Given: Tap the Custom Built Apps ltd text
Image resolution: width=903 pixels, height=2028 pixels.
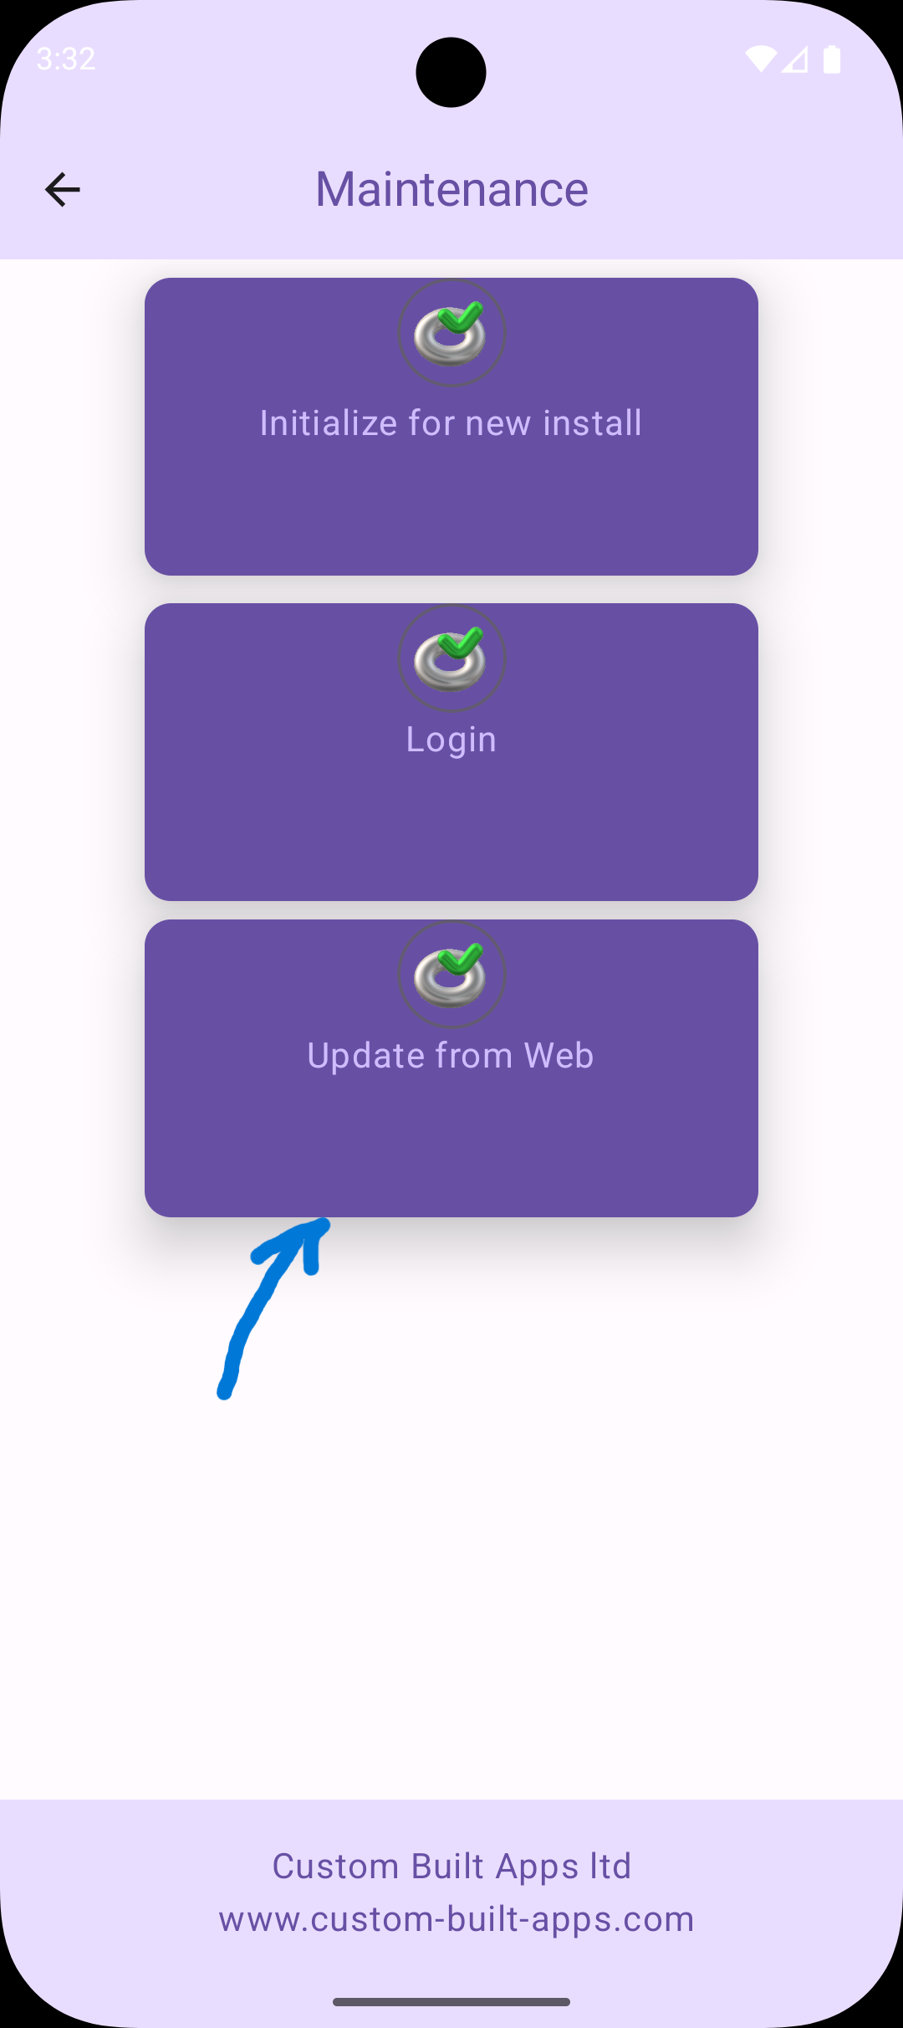Looking at the screenshot, I should (451, 1867).
